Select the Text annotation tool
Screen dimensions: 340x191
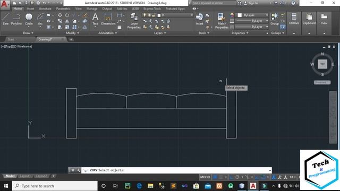pyautogui.click(x=95, y=19)
